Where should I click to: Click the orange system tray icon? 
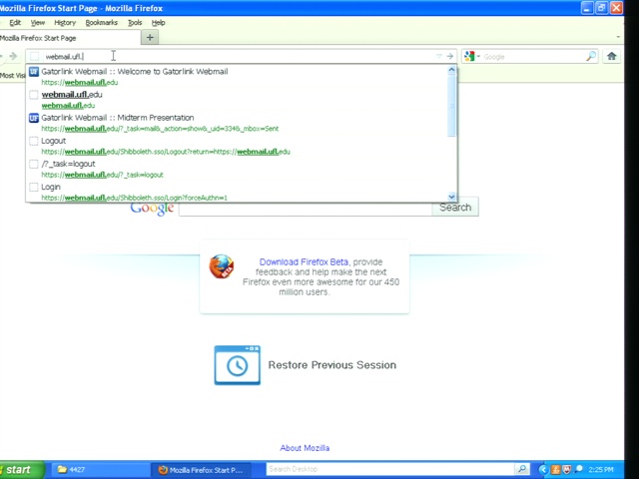(x=555, y=470)
